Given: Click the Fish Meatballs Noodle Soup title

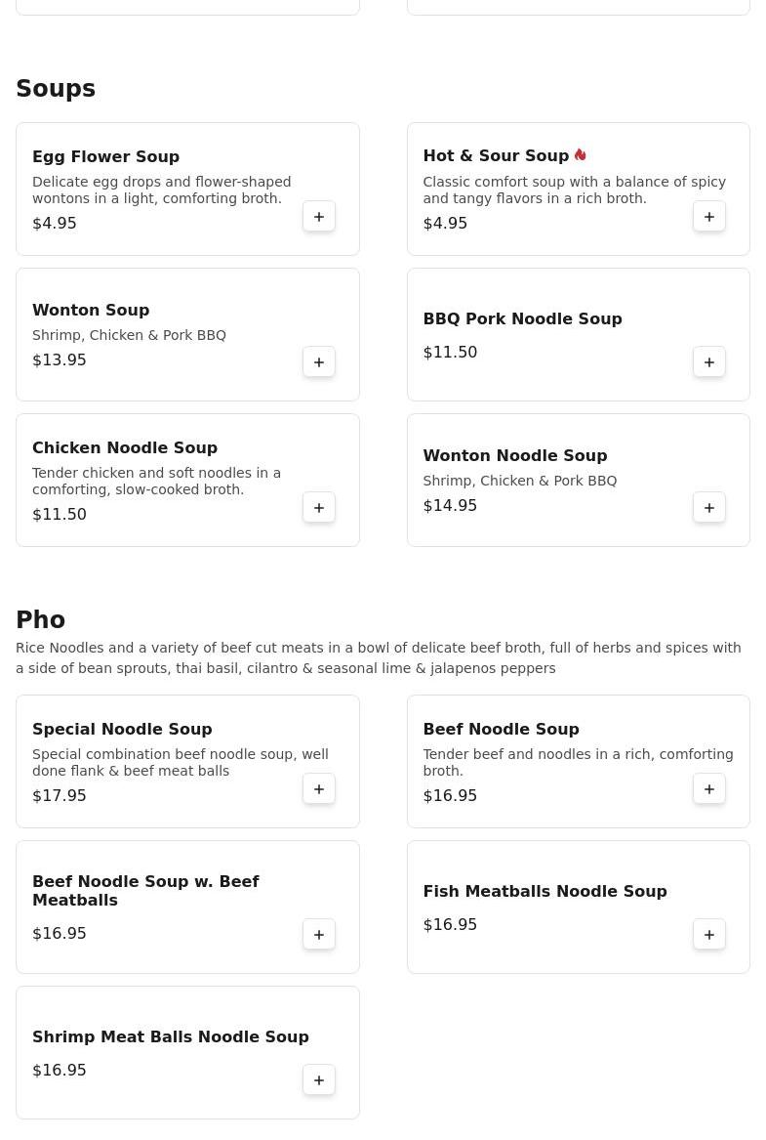Looking at the screenshot, I should coord(544,891).
